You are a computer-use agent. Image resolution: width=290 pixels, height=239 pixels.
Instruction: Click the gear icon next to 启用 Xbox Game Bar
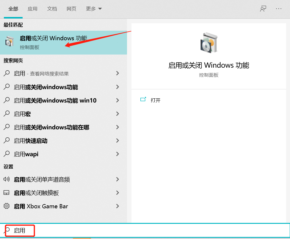7,206
